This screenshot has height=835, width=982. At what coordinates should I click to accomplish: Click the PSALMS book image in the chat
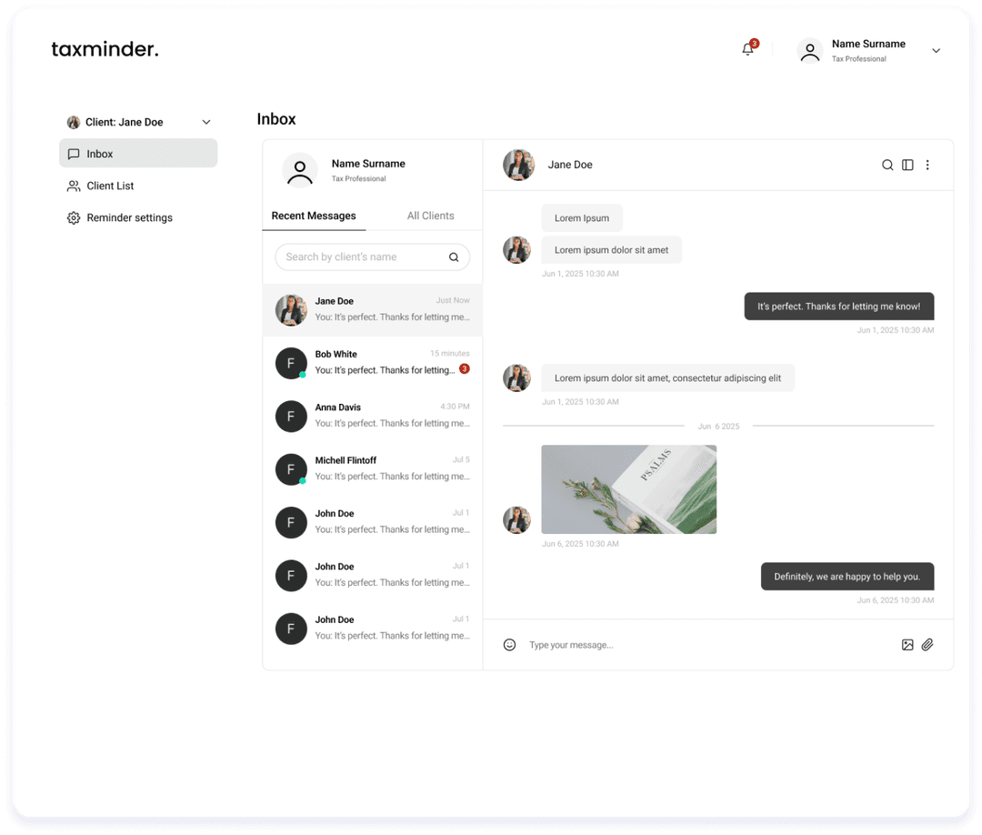[x=628, y=488]
